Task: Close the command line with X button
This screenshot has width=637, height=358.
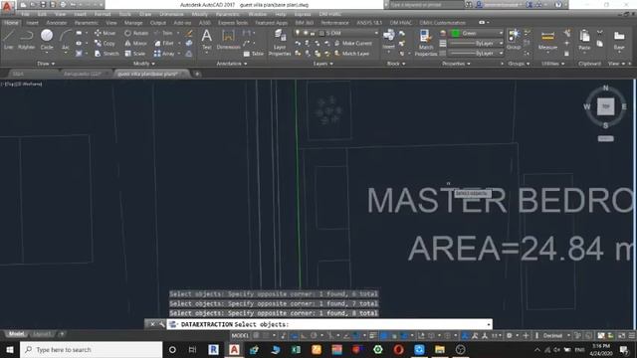Action: coord(152,324)
